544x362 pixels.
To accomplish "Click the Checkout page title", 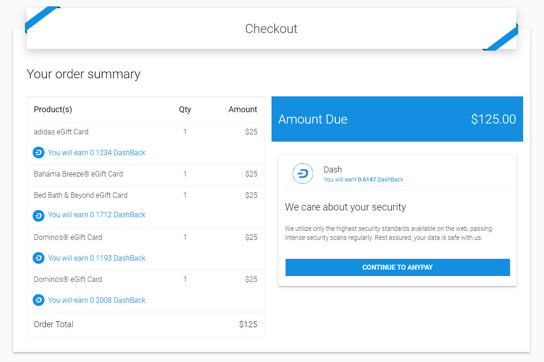I will 272,29.
